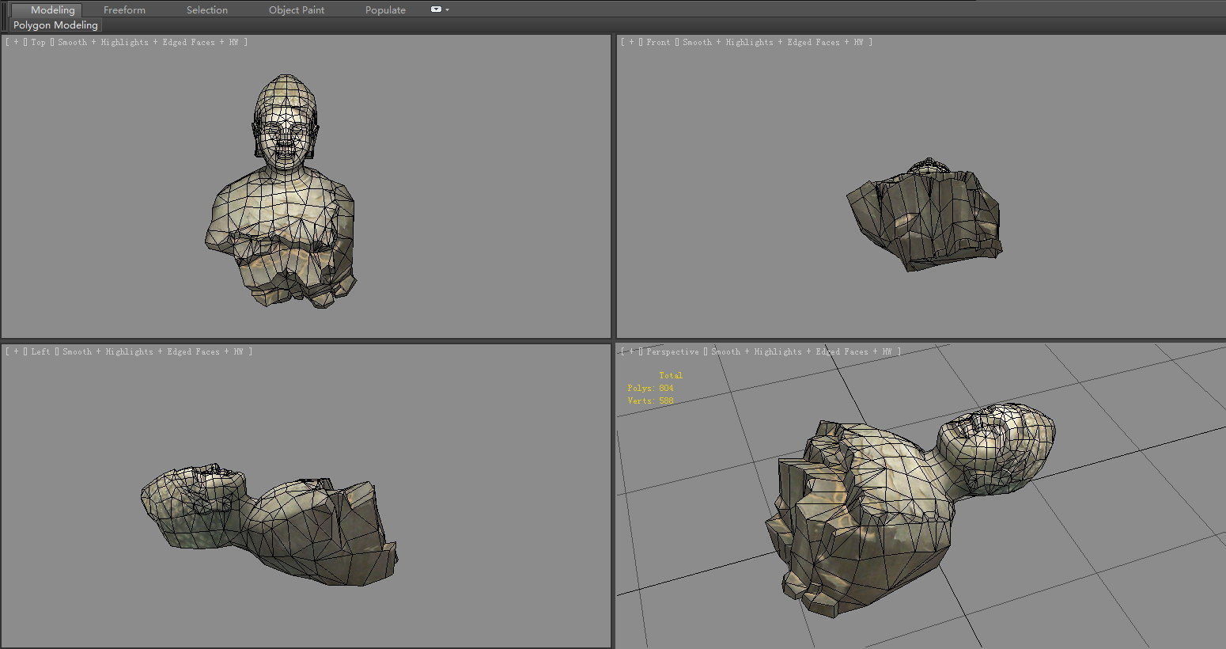Open the Populate ribbon tab
Viewport: 1226px width, 649px height.
click(386, 9)
